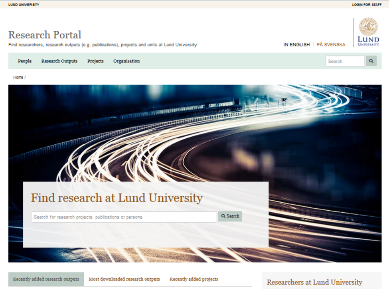Click Find research at Lund University heading
This screenshot has width=389, height=289.
click(117, 198)
